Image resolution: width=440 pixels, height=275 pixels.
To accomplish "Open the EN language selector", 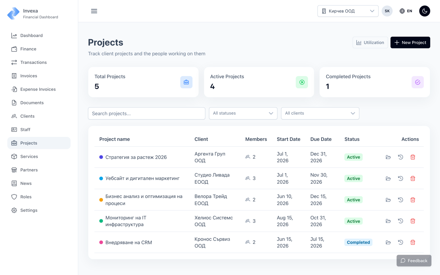I will [x=406, y=11].
